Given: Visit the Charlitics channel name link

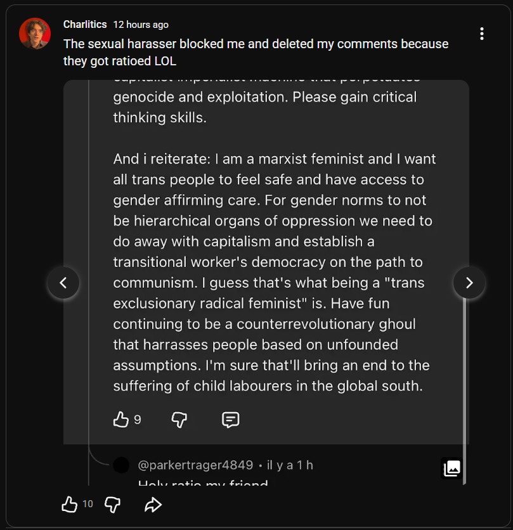Looking at the screenshot, I should click(x=85, y=24).
